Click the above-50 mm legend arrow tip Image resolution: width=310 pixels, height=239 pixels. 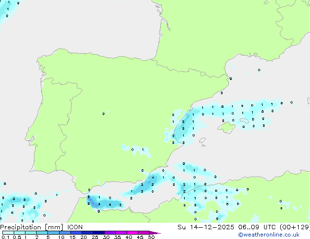155,233
